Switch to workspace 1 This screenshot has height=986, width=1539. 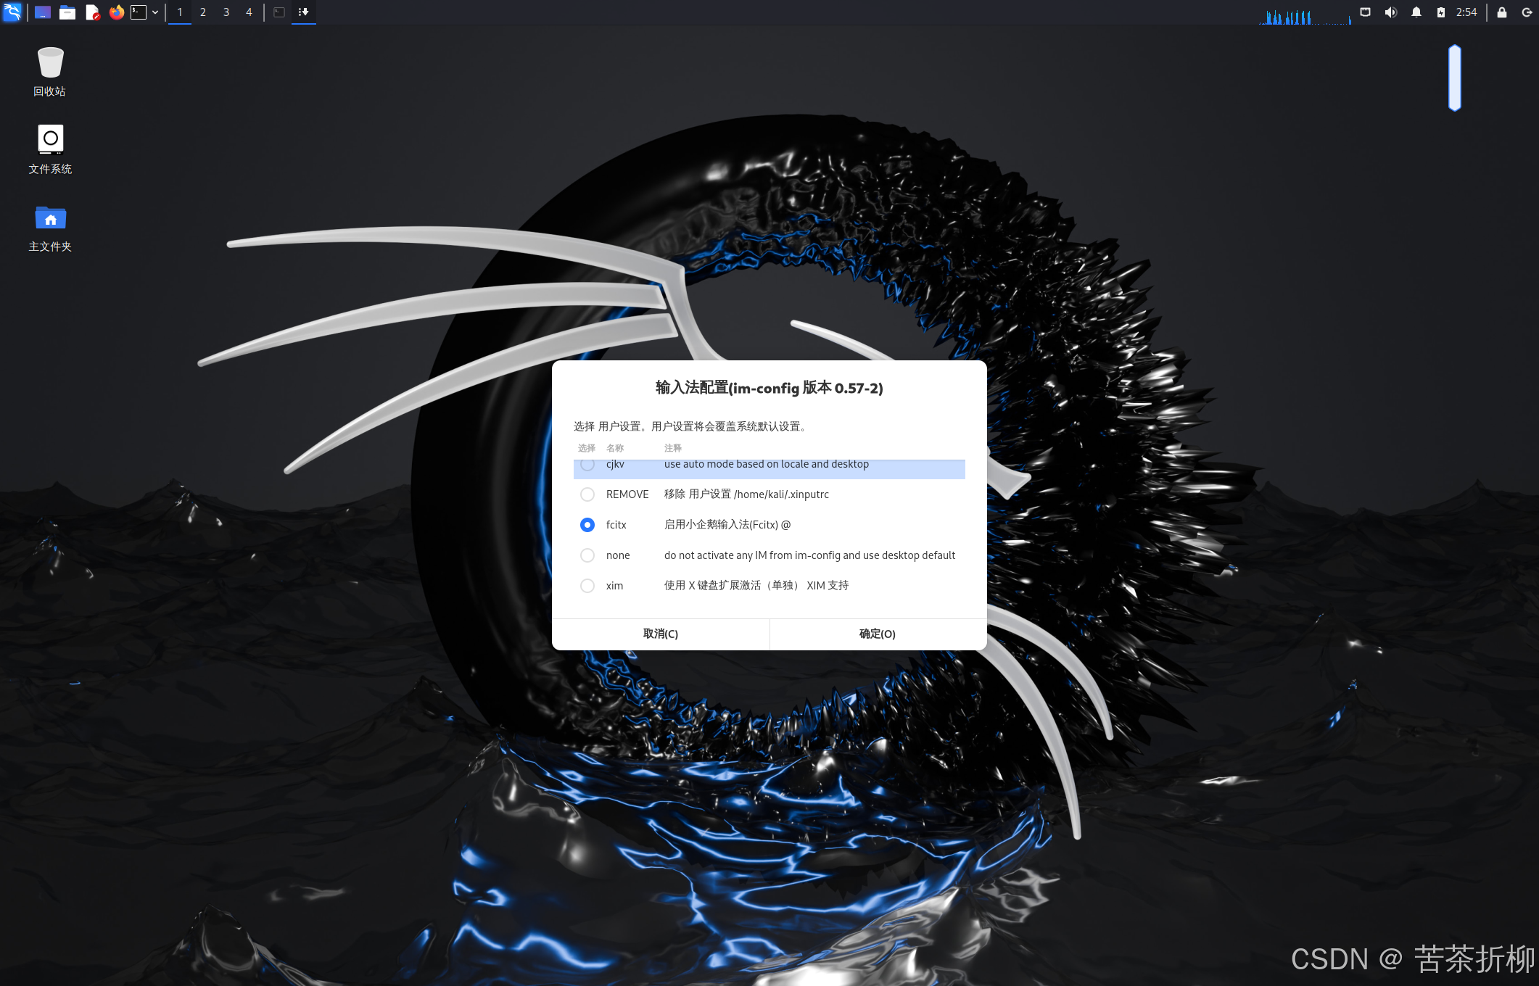[x=180, y=12]
